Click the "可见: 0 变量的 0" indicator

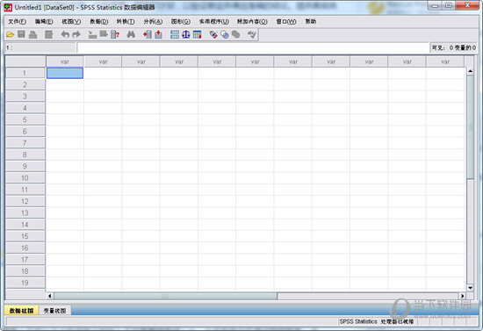coord(454,47)
